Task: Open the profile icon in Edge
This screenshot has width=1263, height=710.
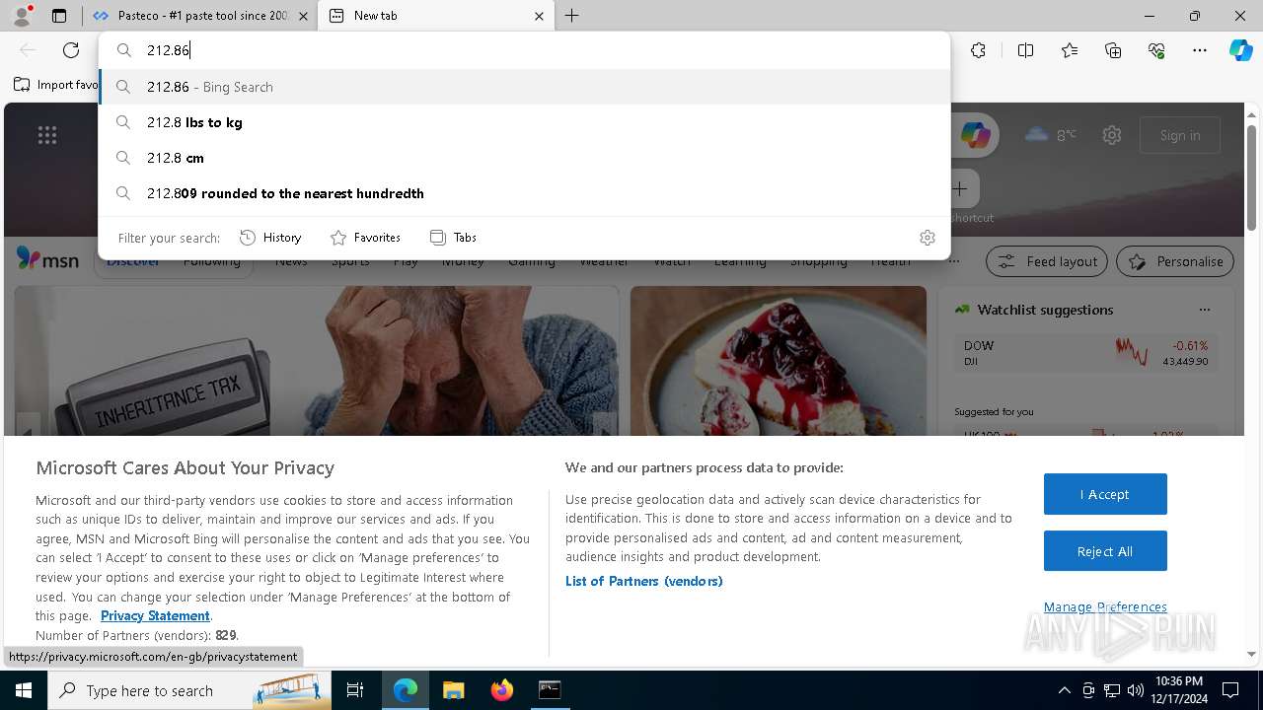Action: 22,16
